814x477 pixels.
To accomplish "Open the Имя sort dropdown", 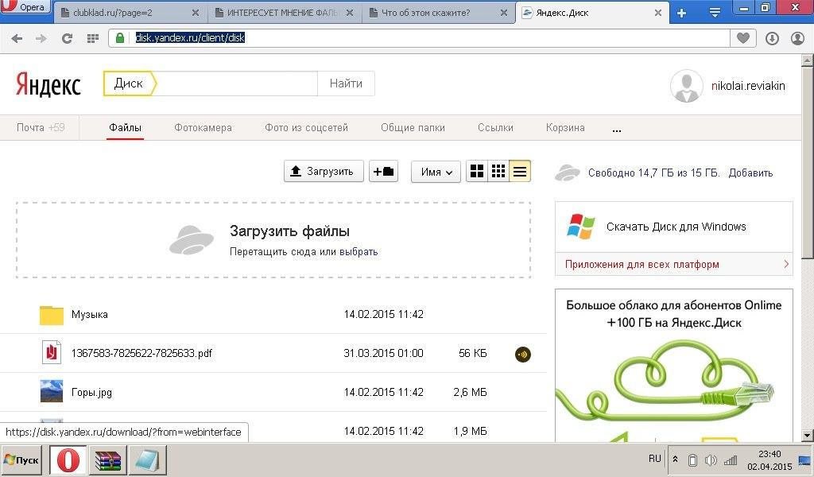I will click(436, 172).
